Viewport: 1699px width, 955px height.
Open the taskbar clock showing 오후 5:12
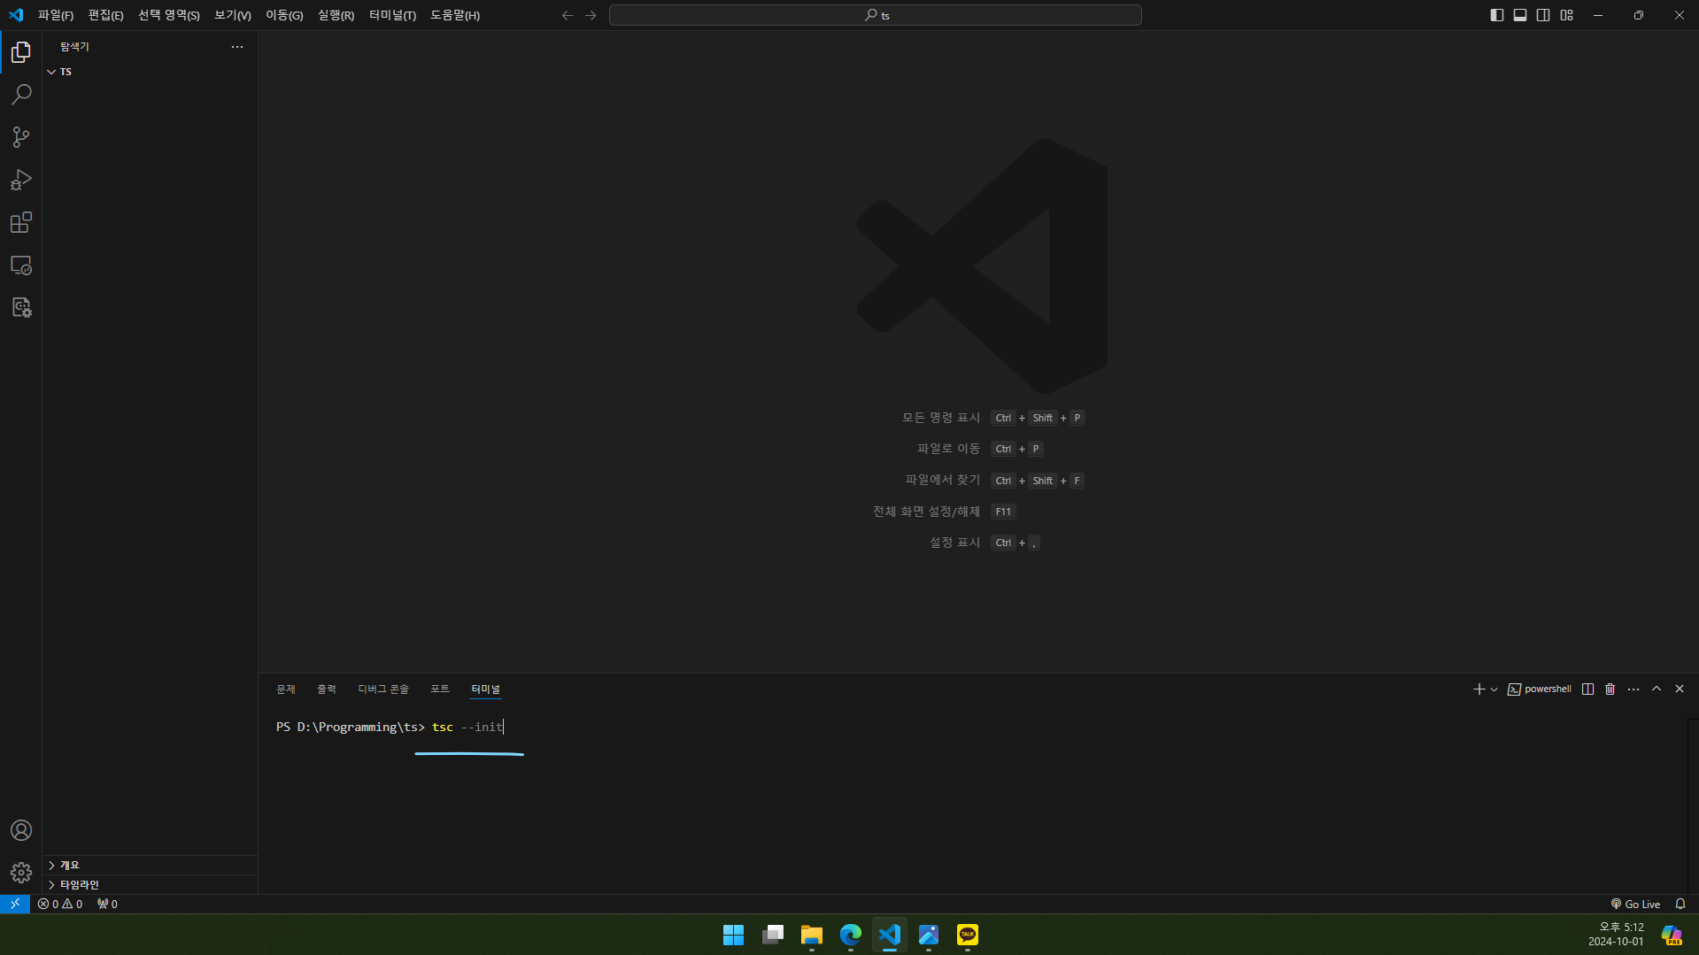click(1616, 935)
